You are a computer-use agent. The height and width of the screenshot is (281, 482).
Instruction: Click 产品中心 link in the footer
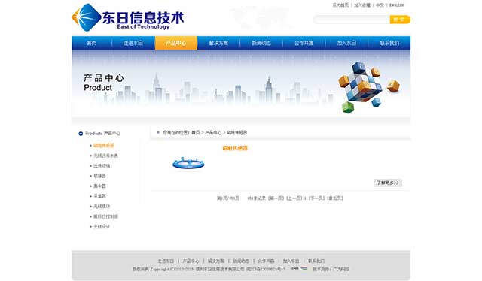[191, 261]
